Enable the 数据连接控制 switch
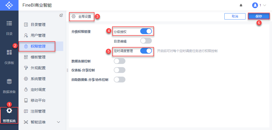This screenshot has height=130, width=272. [x=119, y=61]
